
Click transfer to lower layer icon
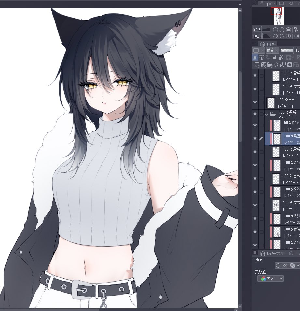[276, 65]
